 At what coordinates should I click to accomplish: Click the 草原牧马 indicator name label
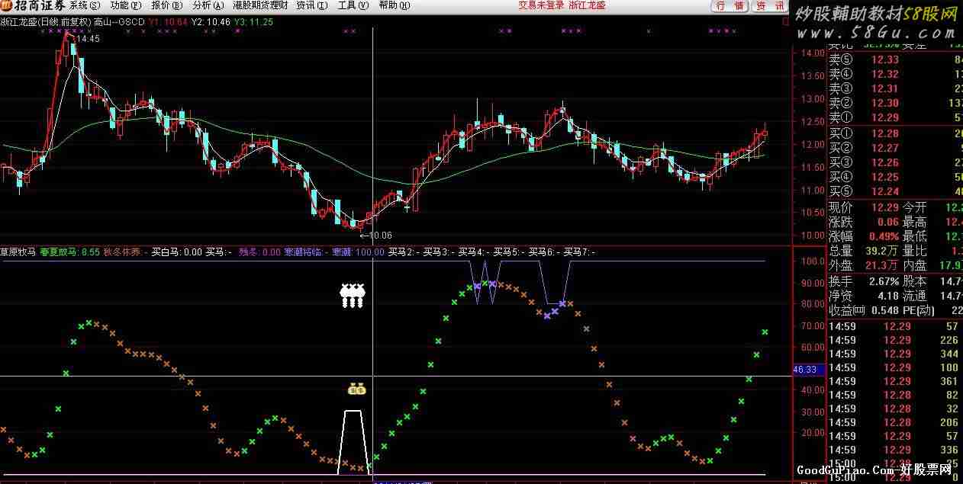coord(18,252)
